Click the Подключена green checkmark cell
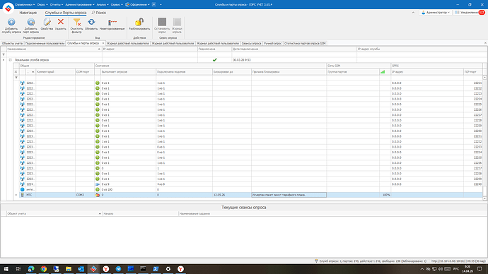488x274 pixels. pyautogui.click(x=214, y=60)
